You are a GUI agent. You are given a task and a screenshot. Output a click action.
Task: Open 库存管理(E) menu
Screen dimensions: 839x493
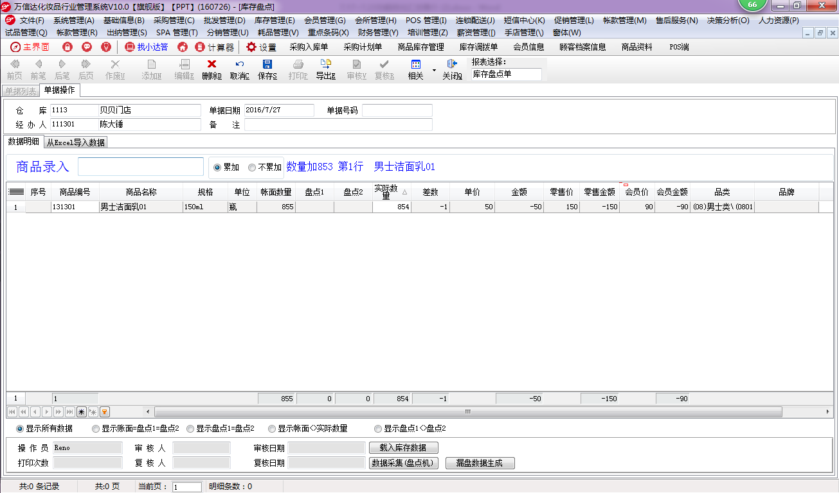pos(275,21)
